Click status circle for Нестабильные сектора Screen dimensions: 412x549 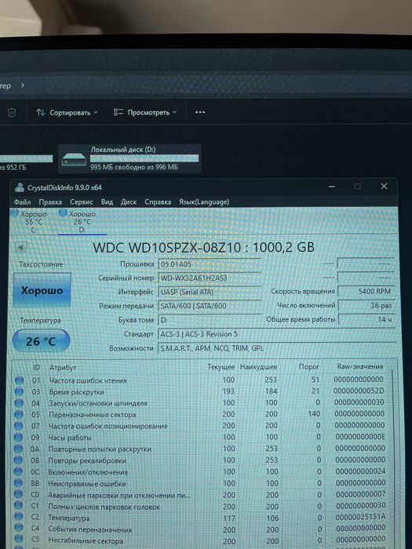[x=18, y=540]
